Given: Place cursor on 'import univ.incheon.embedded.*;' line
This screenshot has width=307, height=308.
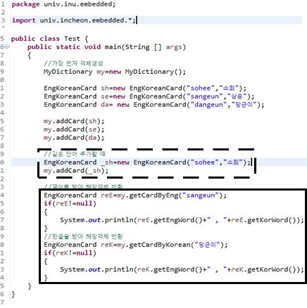Looking at the screenshot, I should (x=74, y=20).
